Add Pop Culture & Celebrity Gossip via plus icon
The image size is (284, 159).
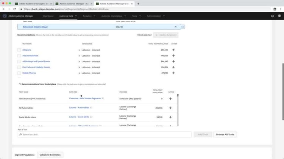(x=173, y=67)
